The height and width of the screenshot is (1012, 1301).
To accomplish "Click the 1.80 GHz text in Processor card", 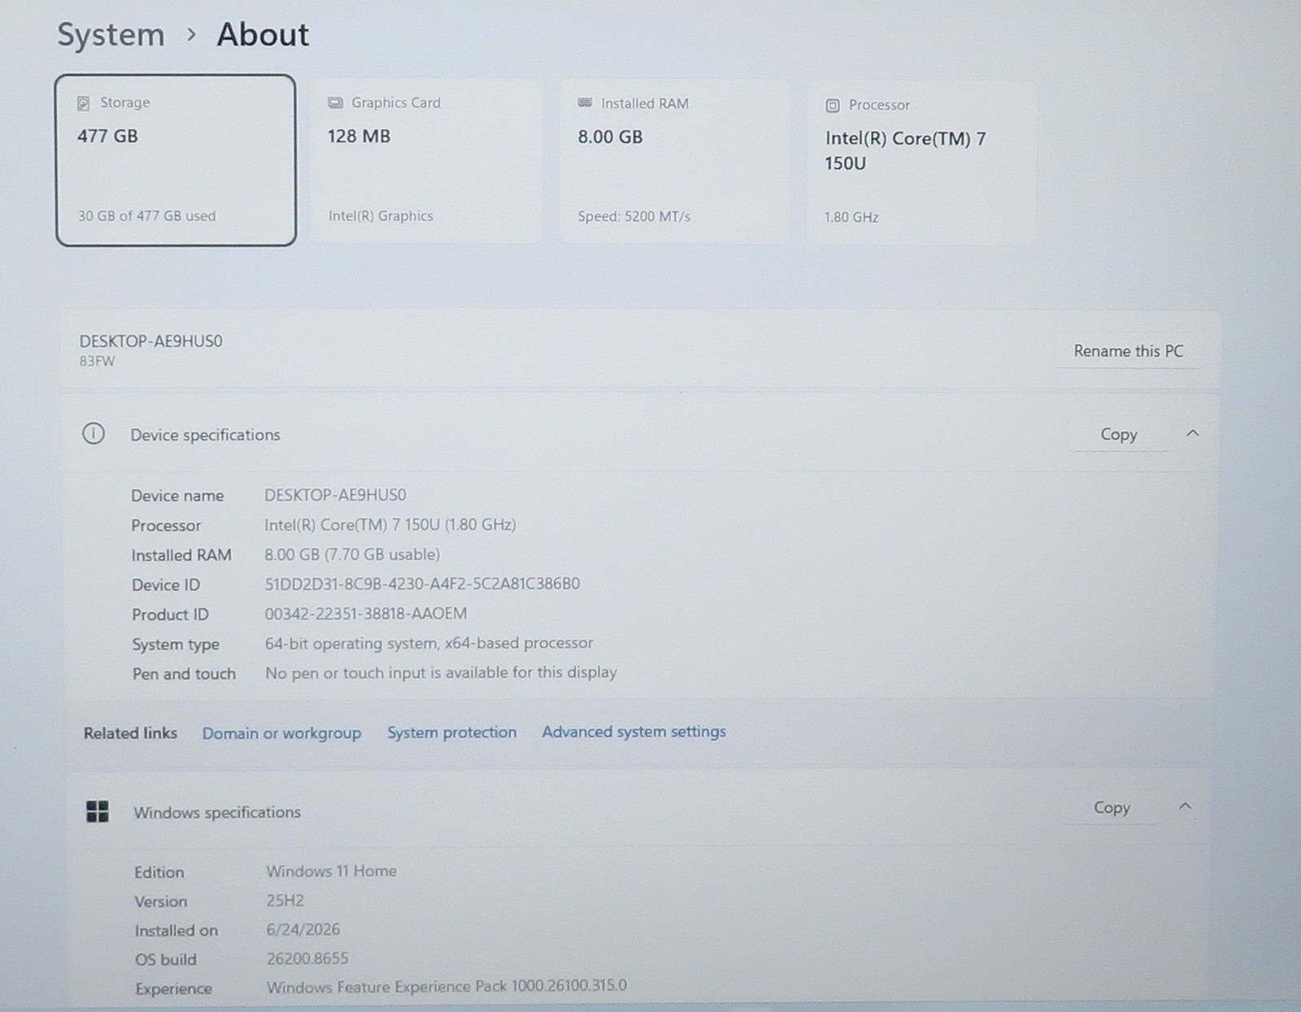I will pos(851,217).
